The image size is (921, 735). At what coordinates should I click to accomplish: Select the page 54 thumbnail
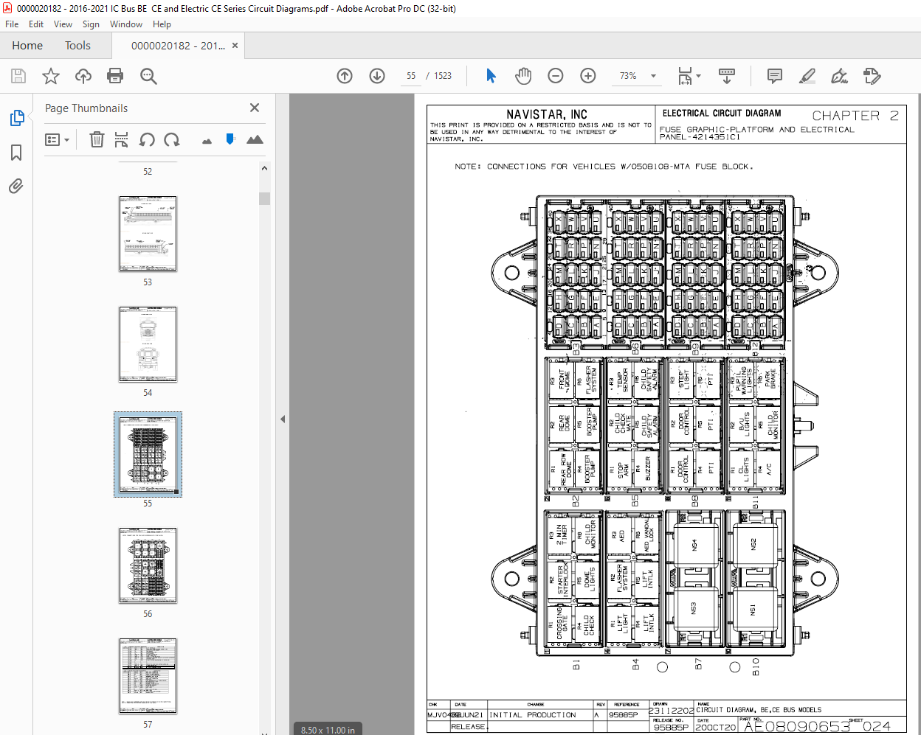tap(148, 344)
